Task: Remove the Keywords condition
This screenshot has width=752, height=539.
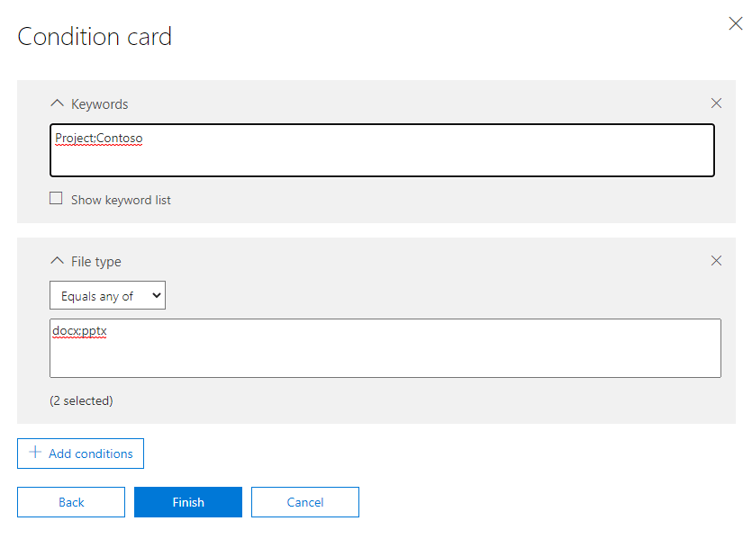Action: [716, 103]
